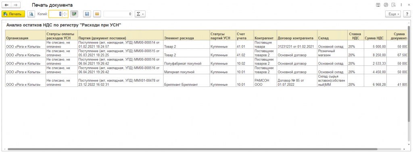The height and width of the screenshot is (153, 413).
Task: Decrease the Копий count using the down arrow
Action: click(x=65, y=16)
